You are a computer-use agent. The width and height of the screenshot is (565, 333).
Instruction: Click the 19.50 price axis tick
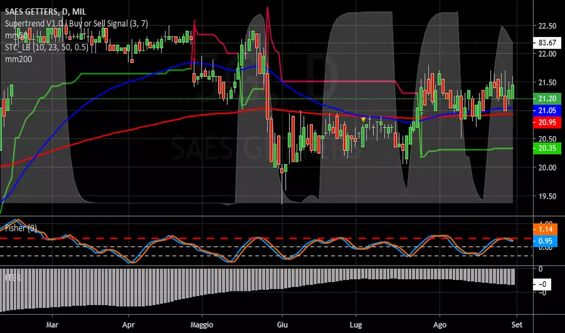tap(547, 196)
